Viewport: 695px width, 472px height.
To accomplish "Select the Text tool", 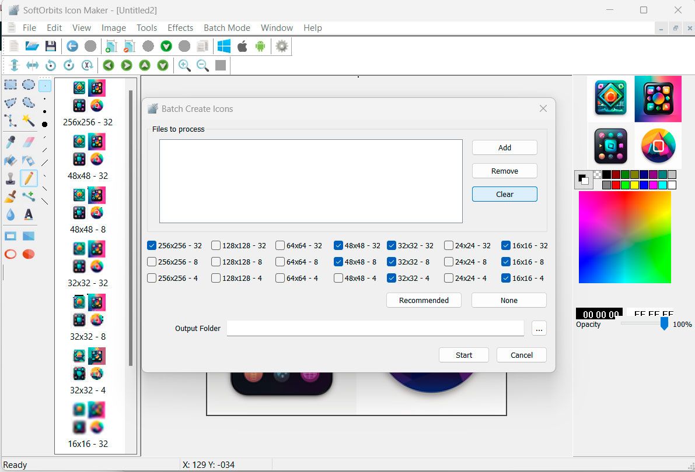I will pyautogui.click(x=27, y=214).
